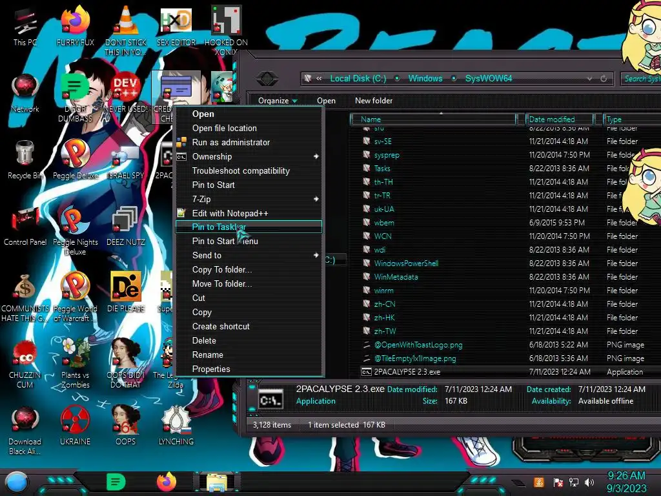The width and height of the screenshot is (661, 496).
Task: Sort by Date modified column header
Action: [560, 119]
